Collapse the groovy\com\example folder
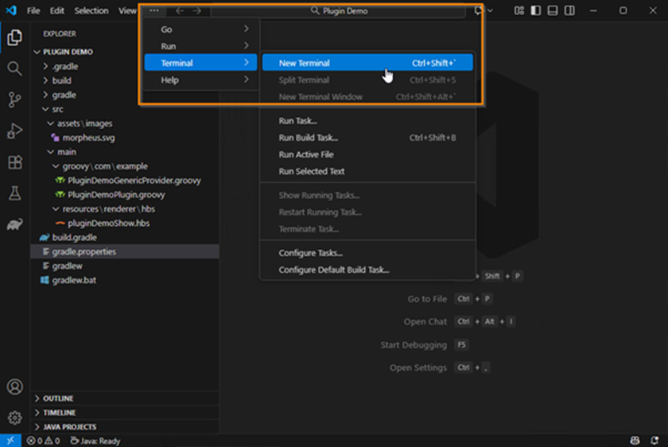Image resolution: width=668 pixels, height=447 pixels. [x=125, y=165]
